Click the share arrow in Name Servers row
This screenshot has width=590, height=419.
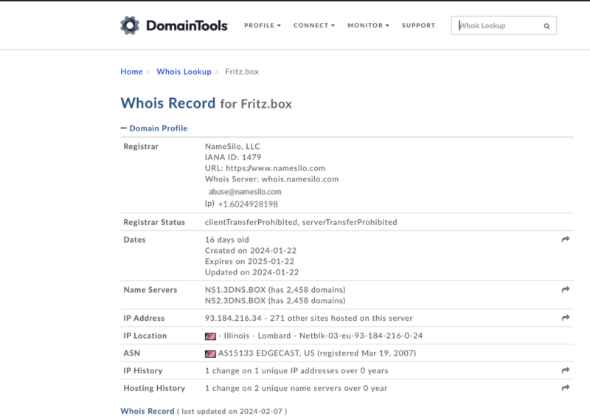coord(566,290)
